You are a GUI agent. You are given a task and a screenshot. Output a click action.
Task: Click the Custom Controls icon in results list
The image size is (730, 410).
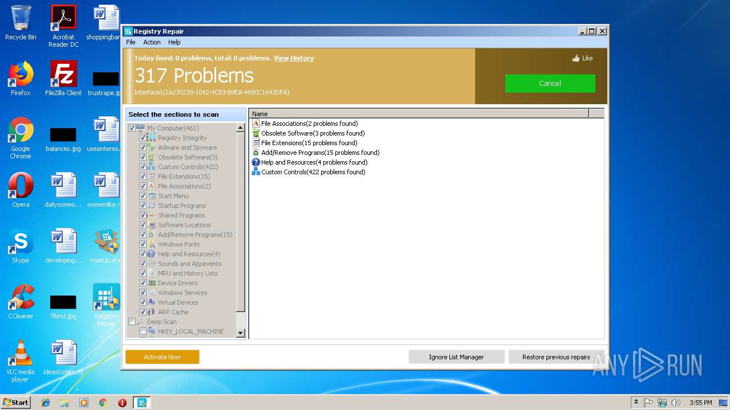click(x=256, y=172)
